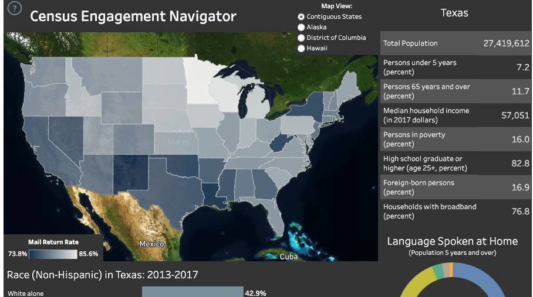The width and height of the screenshot is (533, 297).
Task: Select District of Columbia map view
Action: (x=301, y=37)
